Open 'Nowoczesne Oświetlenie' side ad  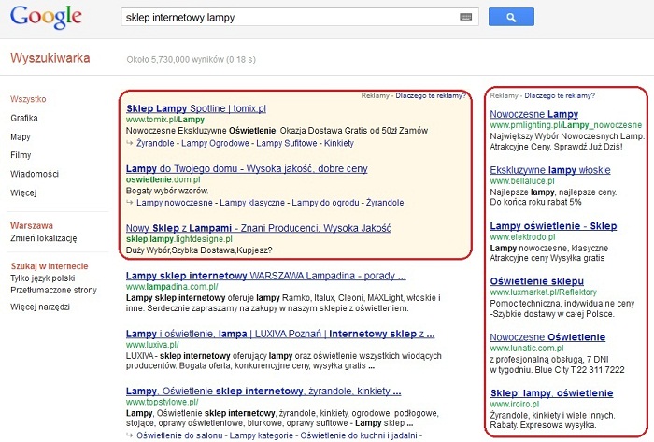(x=547, y=337)
